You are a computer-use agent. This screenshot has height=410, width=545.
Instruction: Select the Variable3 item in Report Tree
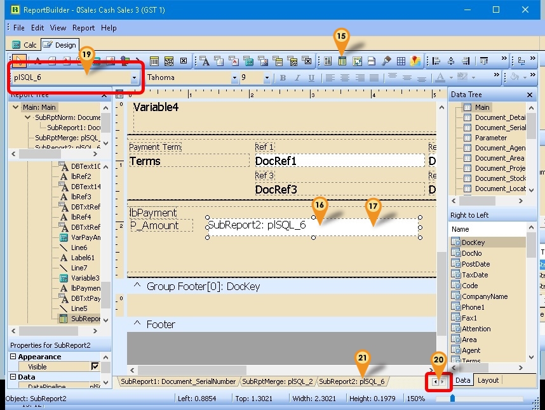pos(85,278)
